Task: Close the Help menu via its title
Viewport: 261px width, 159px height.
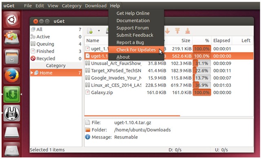Action: pos(115,6)
